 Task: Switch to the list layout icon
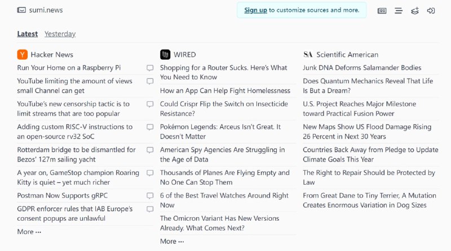(399, 11)
